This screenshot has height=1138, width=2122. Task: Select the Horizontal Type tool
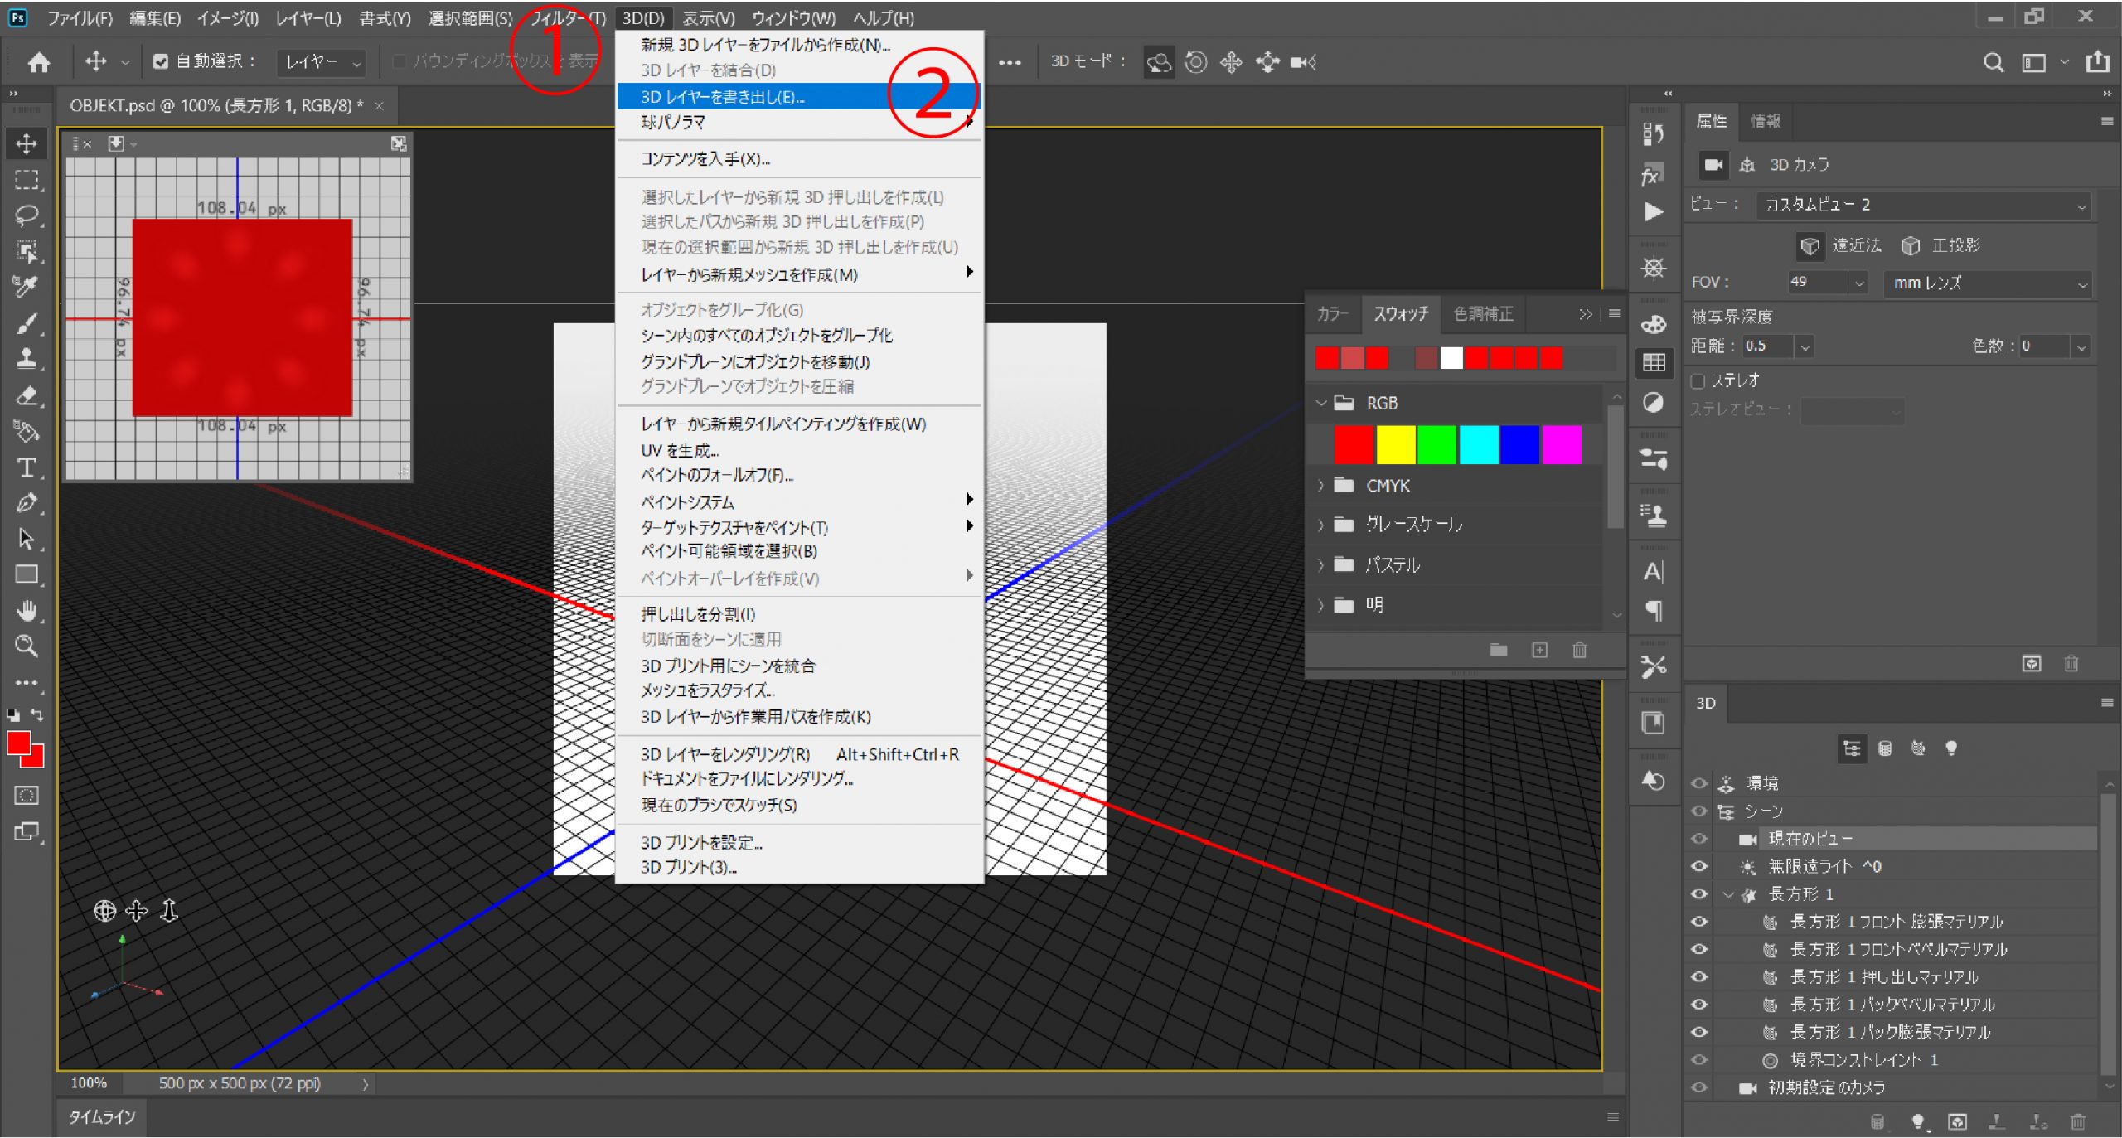tap(27, 467)
